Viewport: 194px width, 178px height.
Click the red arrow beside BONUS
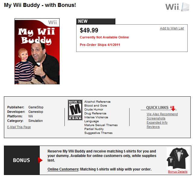[40, 160]
